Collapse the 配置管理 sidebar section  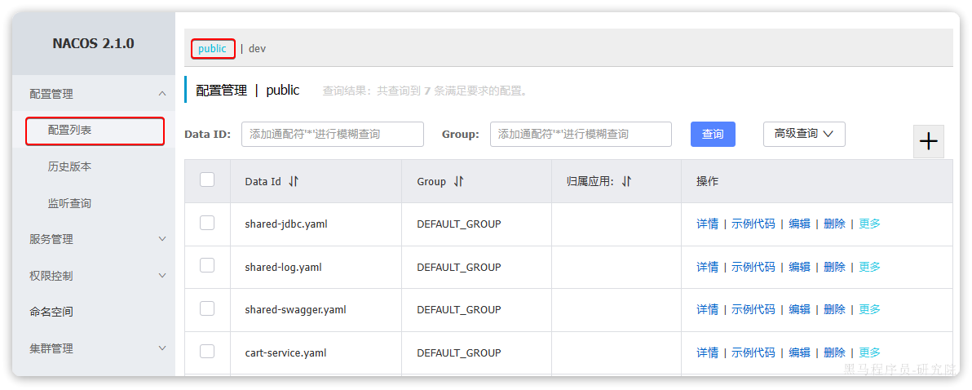[161, 94]
